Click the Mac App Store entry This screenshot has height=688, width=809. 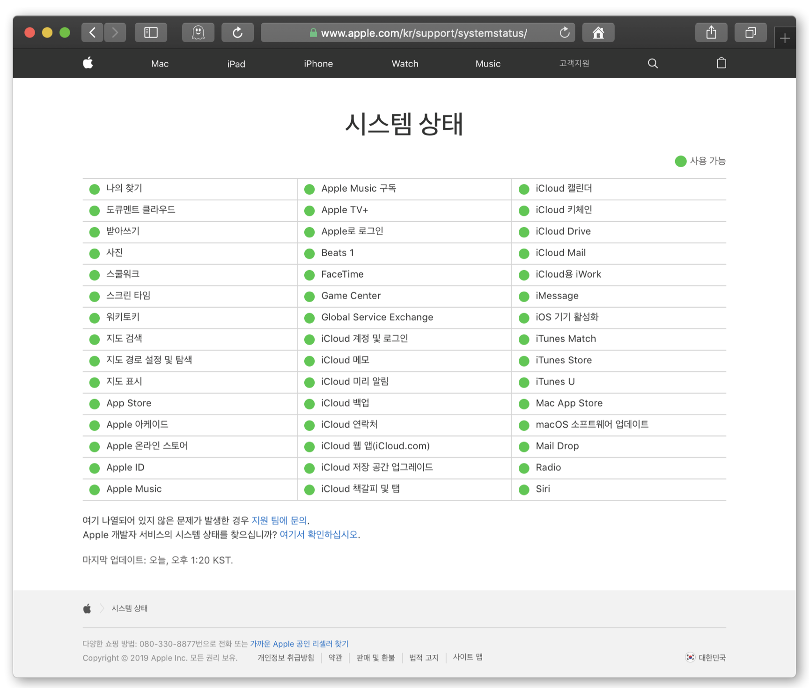(619, 403)
